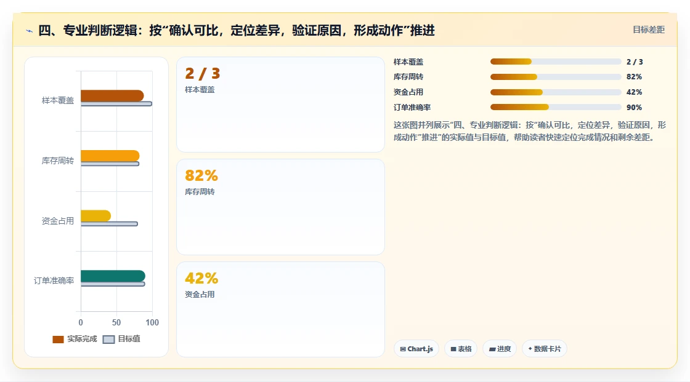Viewport: 690px width, 382px height.
Task: Click the 表格 tag button
Action: 461,349
